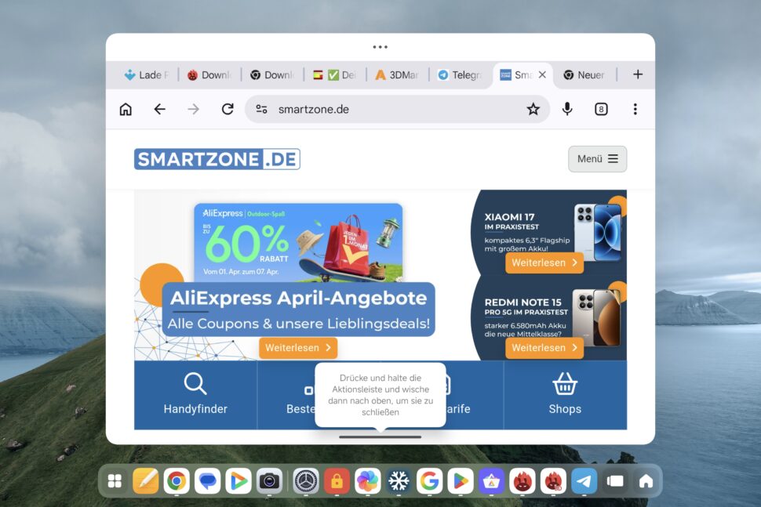Viewport: 761px width, 507px height.
Task: Open a new browser tab with the plus icon
Action: coord(638,74)
